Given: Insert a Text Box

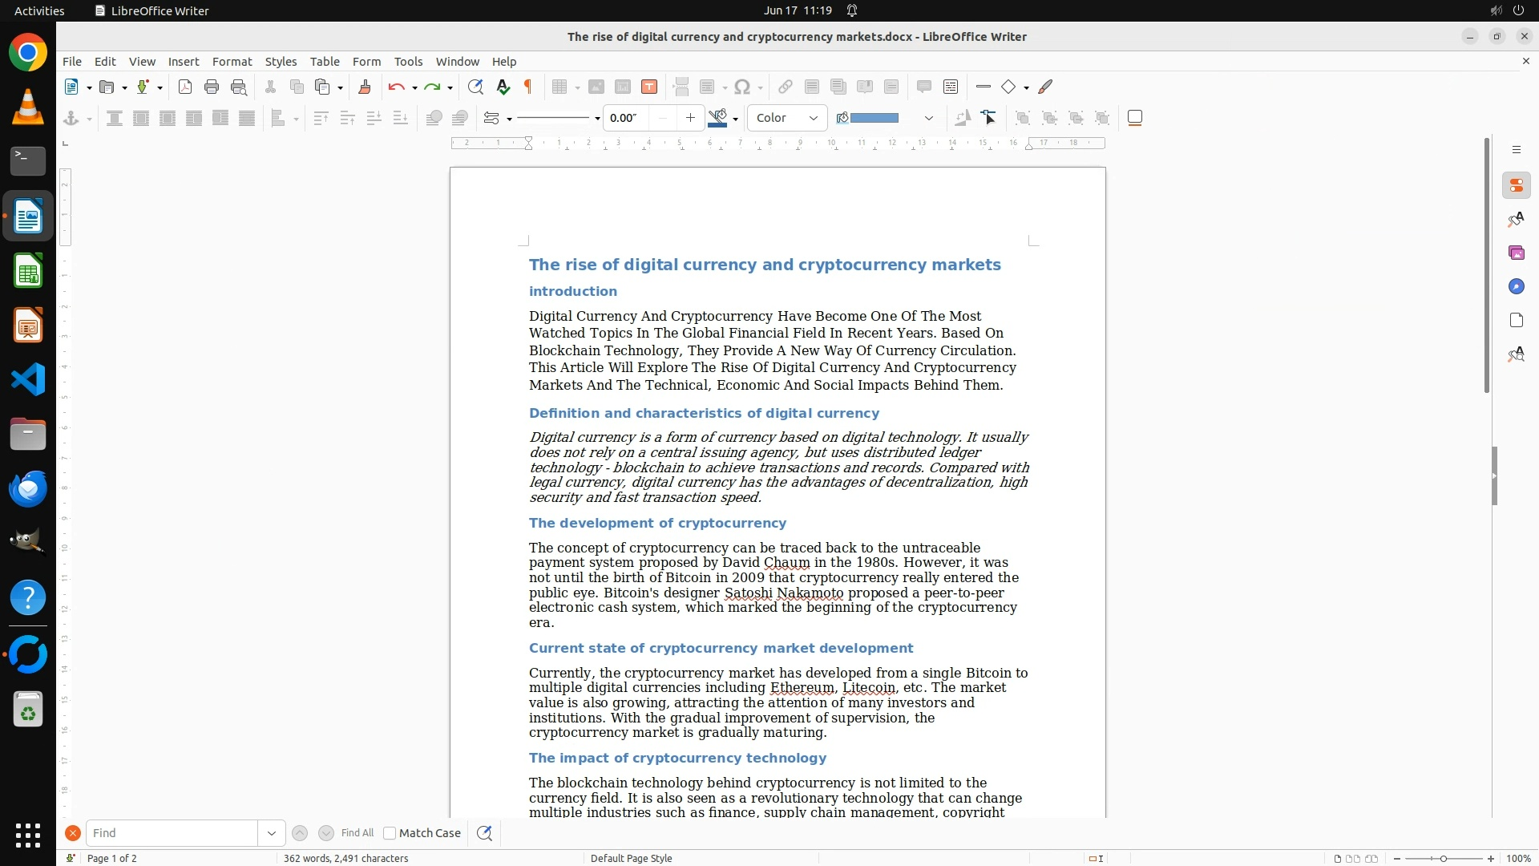Looking at the screenshot, I should click(649, 87).
